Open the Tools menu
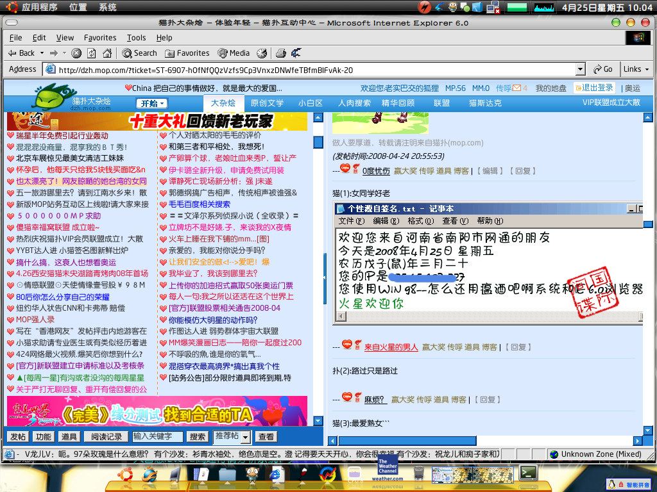This screenshot has width=657, height=492. point(137,38)
